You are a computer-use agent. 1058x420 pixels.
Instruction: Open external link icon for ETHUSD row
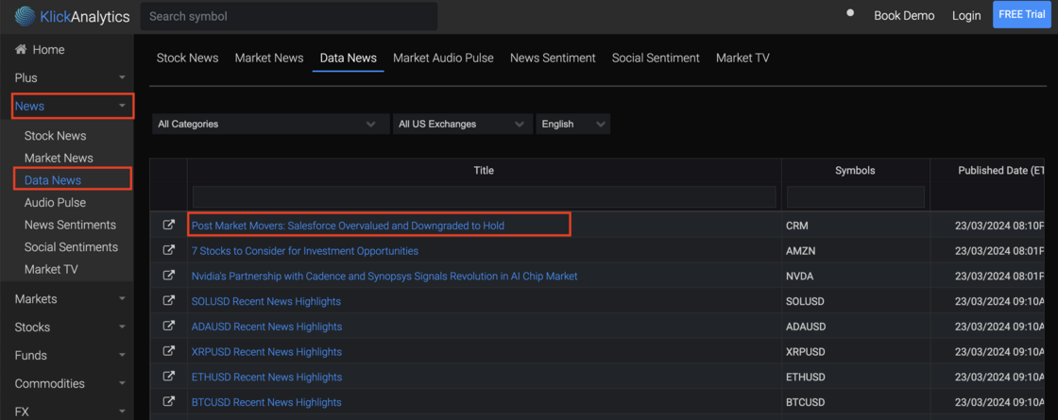pos(169,377)
